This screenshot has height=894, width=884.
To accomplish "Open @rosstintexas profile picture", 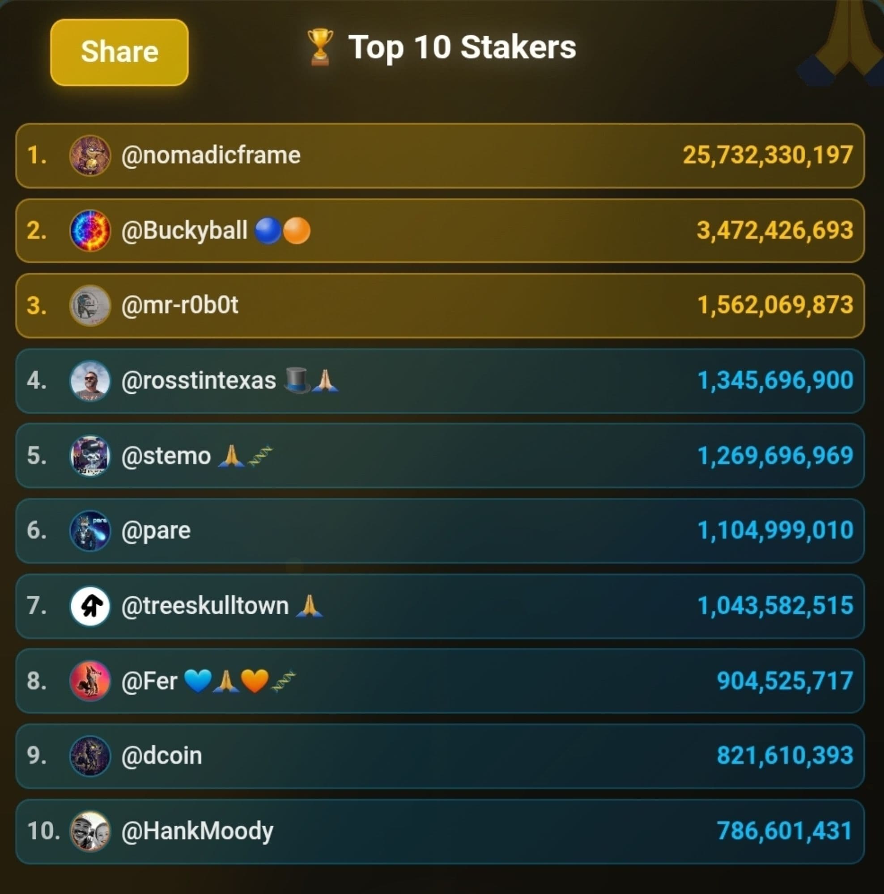I will click(90, 381).
